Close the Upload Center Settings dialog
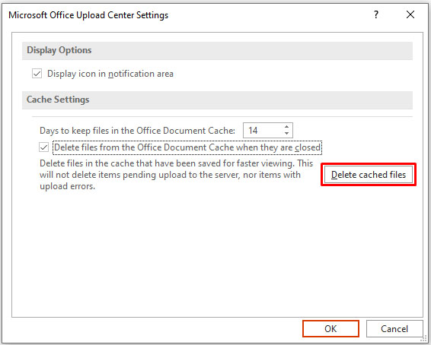431x345 pixels. point(410,14)
